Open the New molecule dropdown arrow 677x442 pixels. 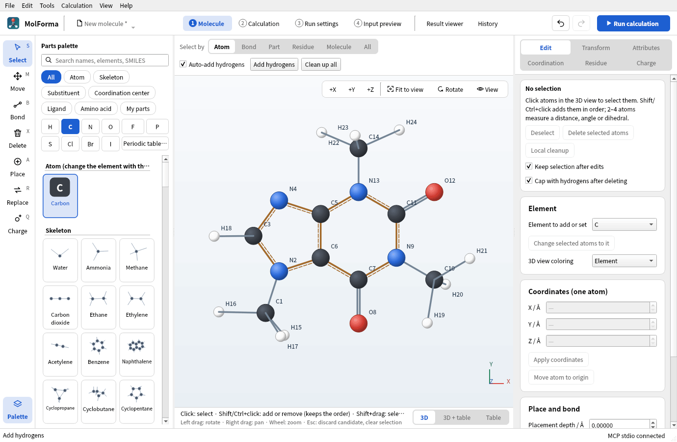click(x=133, y=27)
